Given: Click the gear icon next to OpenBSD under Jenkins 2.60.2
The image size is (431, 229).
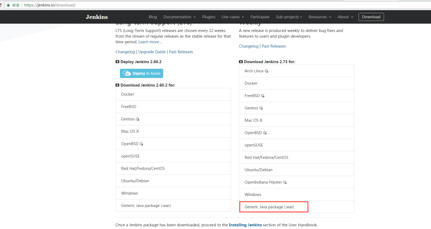Looking at the screenshot, I should tap(141, 144).
